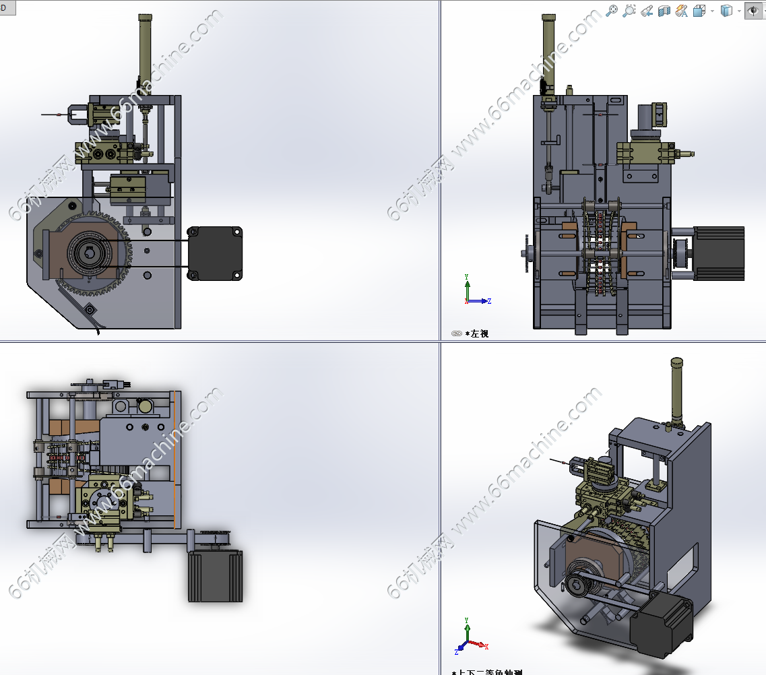Screen dimensions: 766x675
Task: Click the Previous View icon
Action: [x=647, y=11]
